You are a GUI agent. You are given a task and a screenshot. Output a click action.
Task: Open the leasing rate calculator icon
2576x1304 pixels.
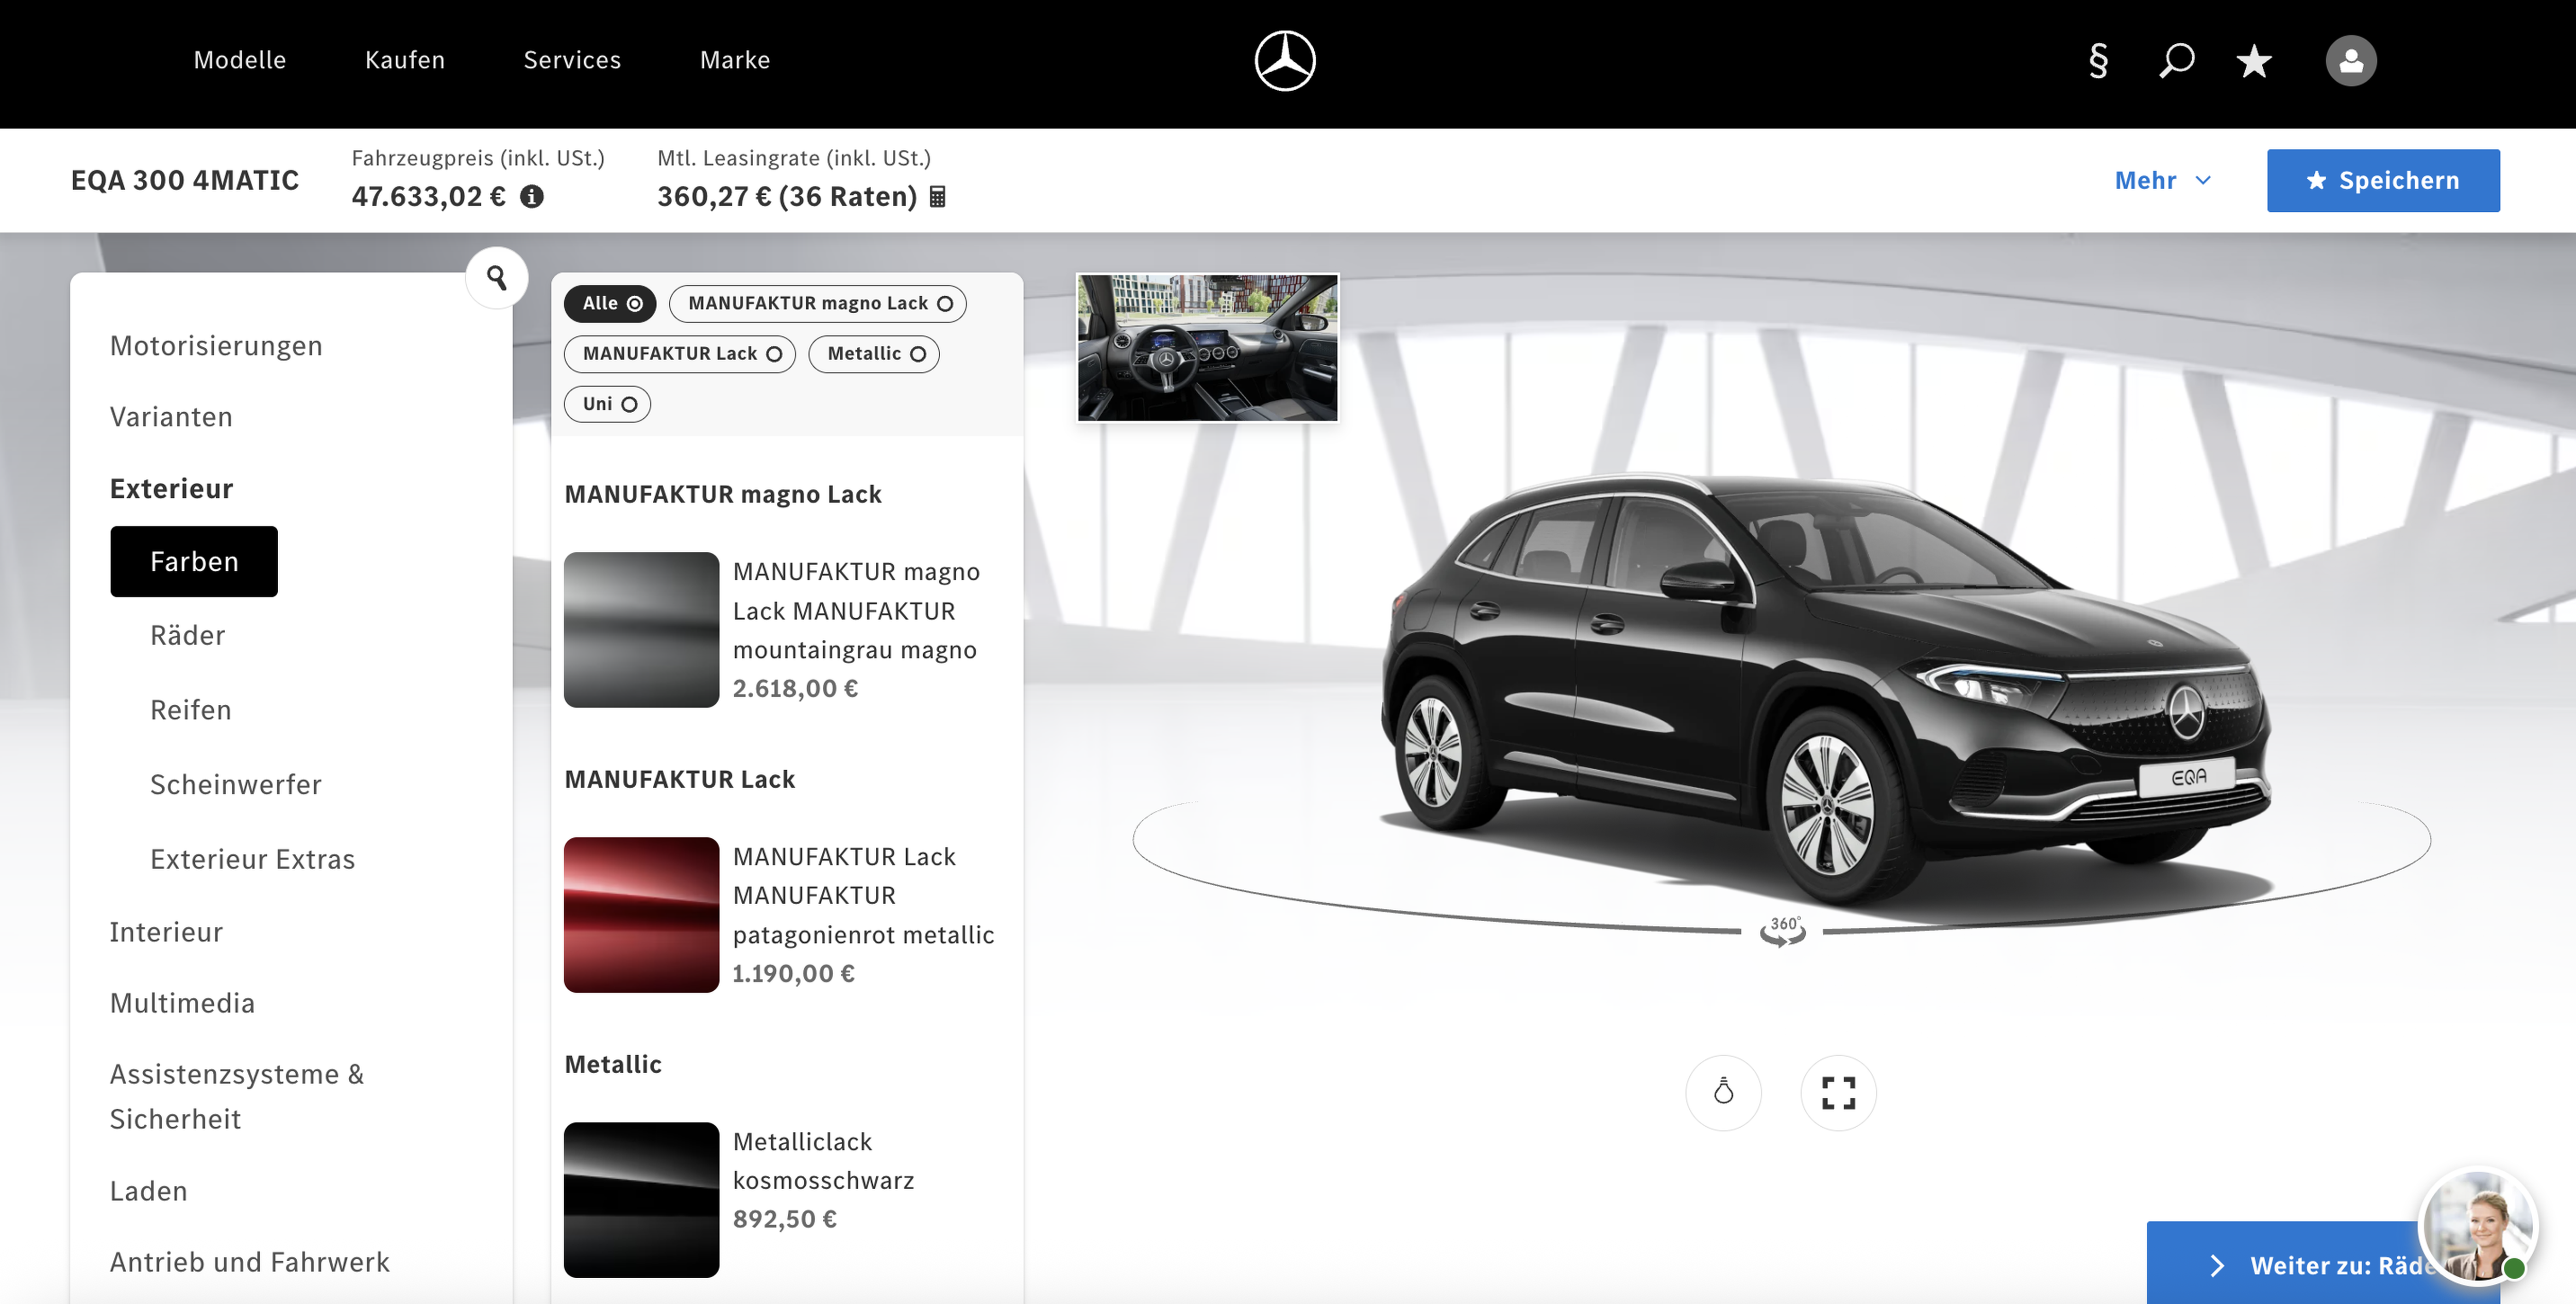click(937, 196)
